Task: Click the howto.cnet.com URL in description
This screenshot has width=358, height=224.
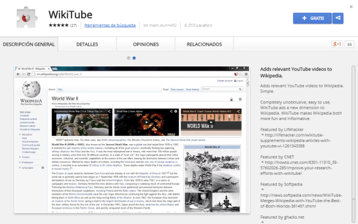Action: 299,168
